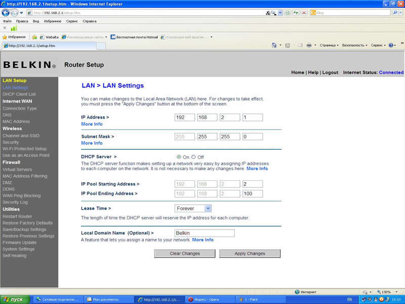The width and height of the screenshot is (405, 304).
Task: Open More Info for DHCP server description
Action: 257,169
